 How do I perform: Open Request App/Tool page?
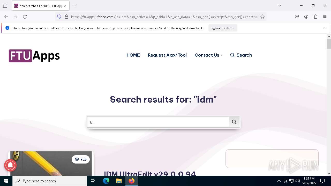[167, 55]
